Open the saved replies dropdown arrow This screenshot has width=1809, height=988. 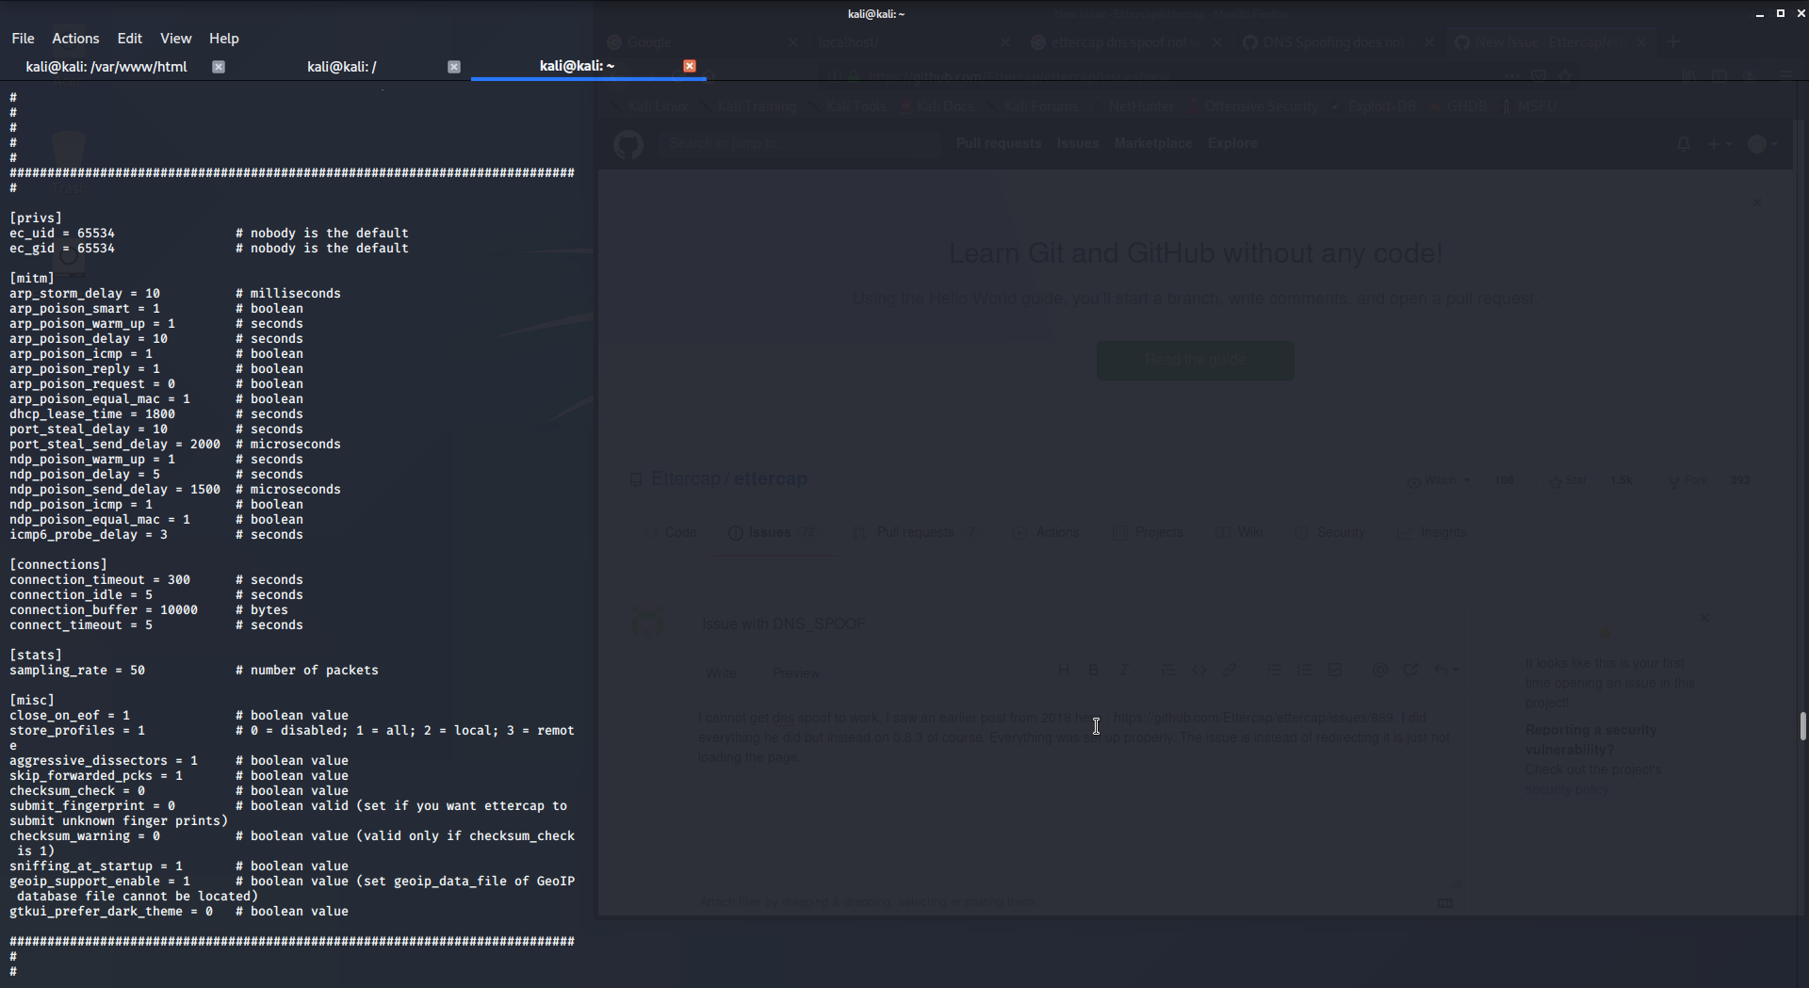click(x=1457, y=670)
